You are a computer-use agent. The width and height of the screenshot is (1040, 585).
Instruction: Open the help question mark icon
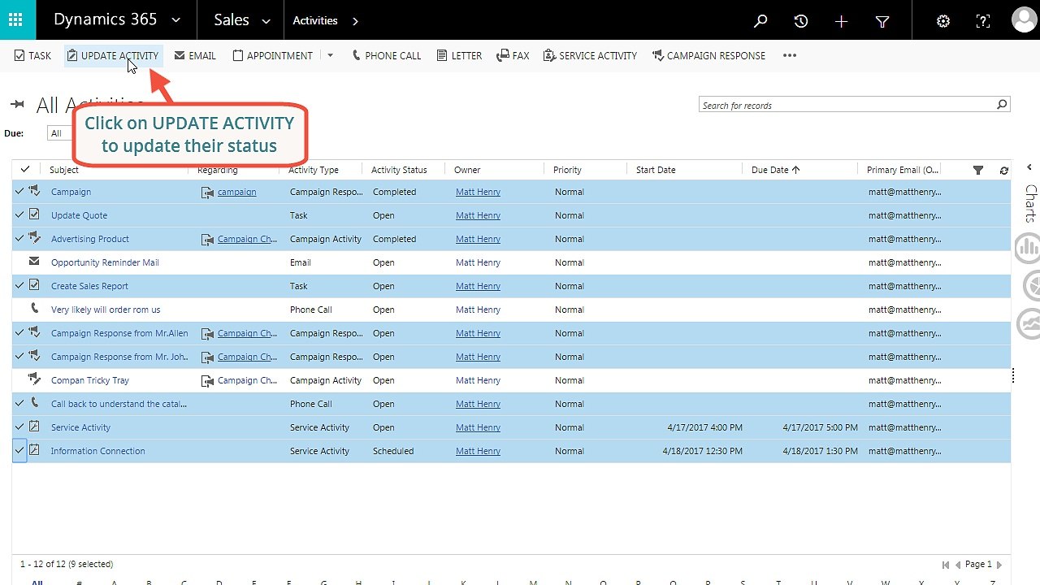(983, 21)
